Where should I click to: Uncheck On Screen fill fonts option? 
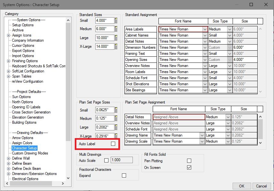(x=189, y=167)
